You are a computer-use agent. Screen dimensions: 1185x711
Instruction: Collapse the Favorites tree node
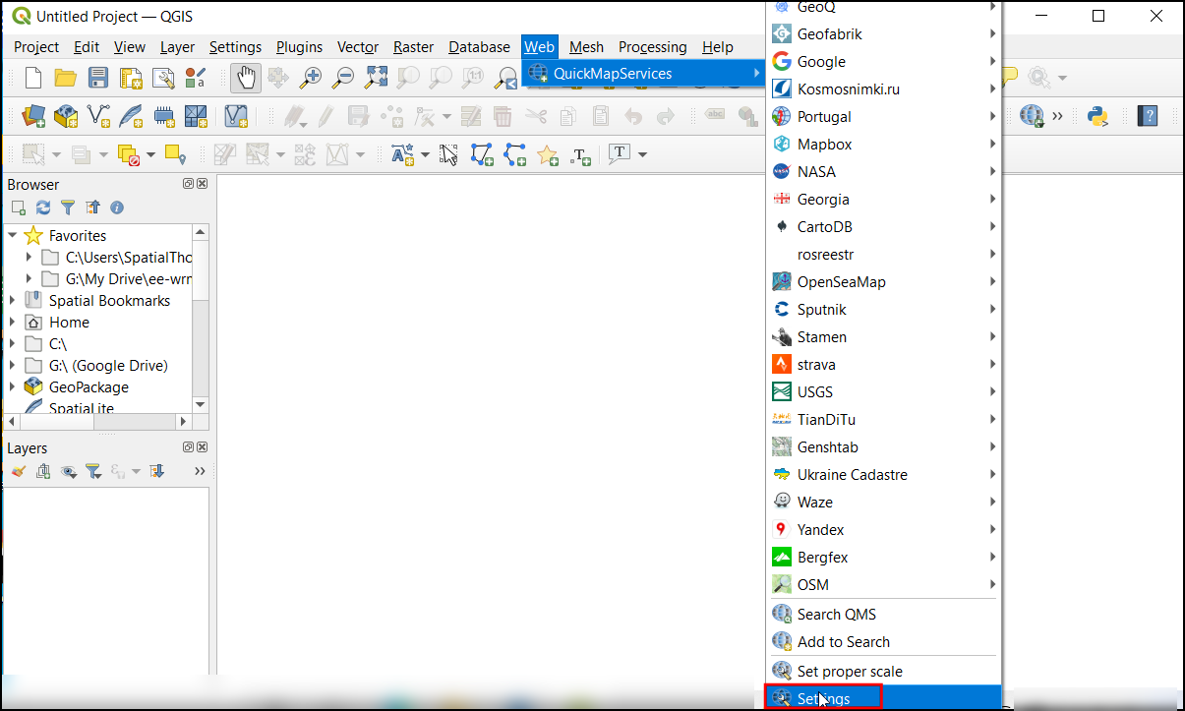coord(13,235)
